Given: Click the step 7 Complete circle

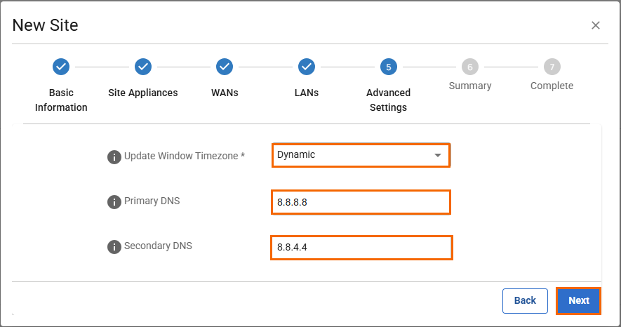Looking at the screenshot, I should coord(552,67).
